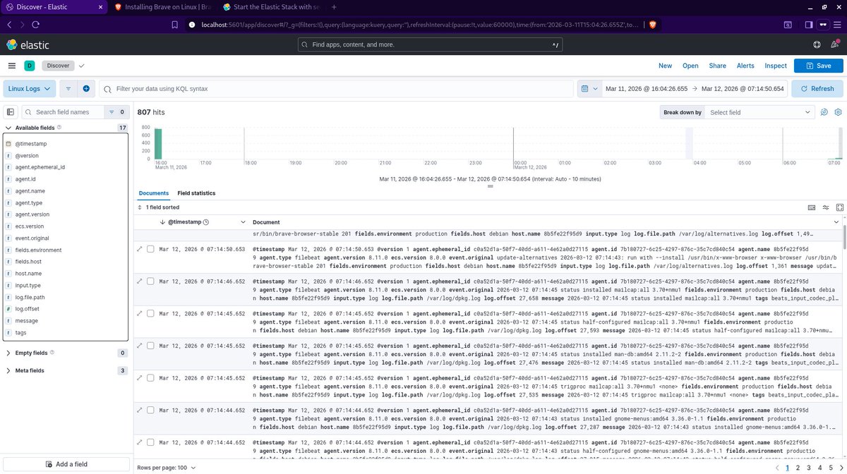Click the Share link in top menu

click(x=717, y=66)
